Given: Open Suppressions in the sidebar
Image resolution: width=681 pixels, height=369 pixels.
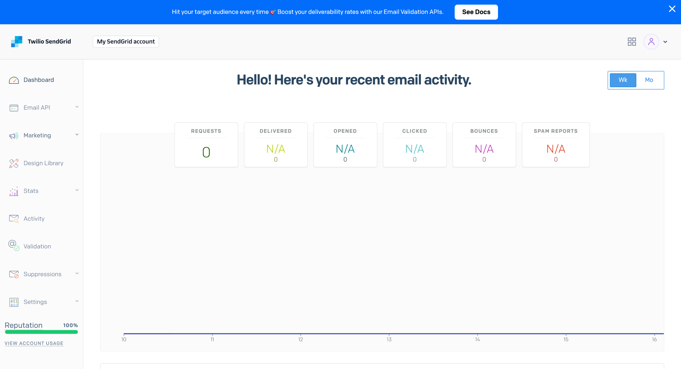Looking at the screenshot, I should pos(42,274).
